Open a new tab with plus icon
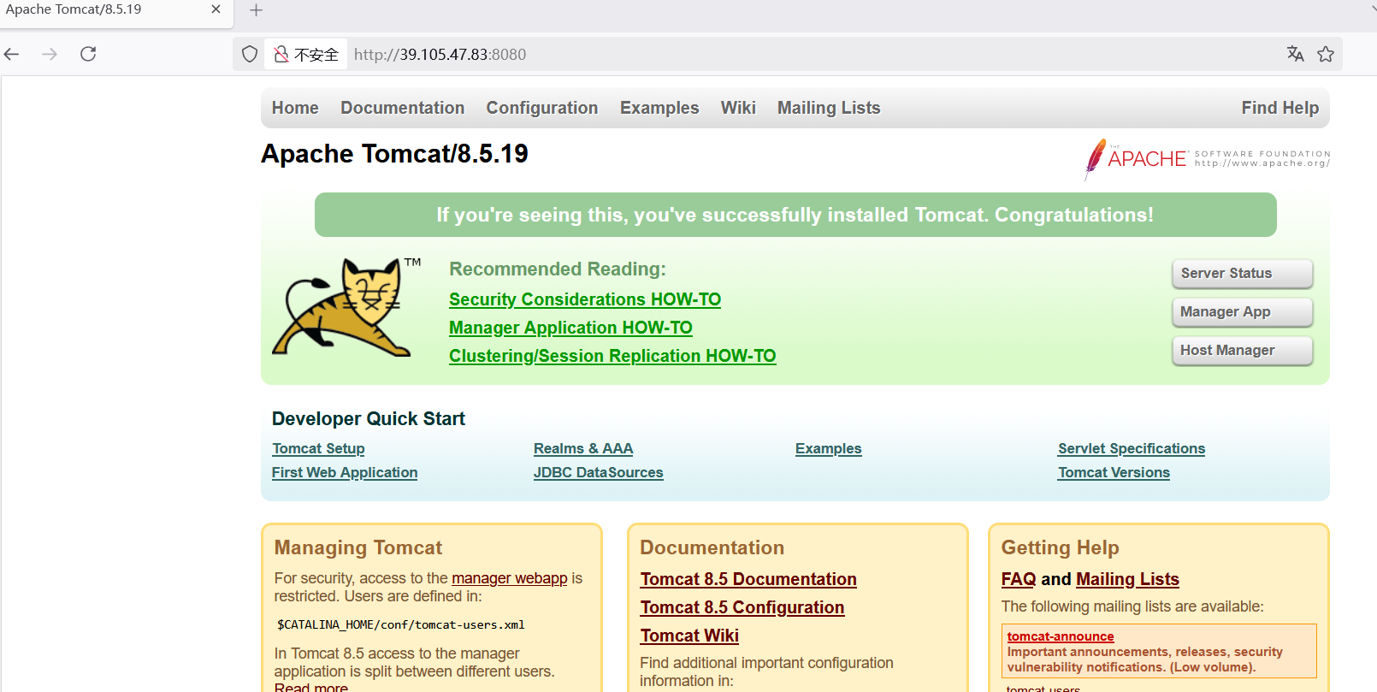The width and height of the screenshot is (1377, 692). pyautogui.click(x=256, y=10)
